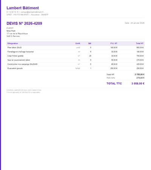Click the payment conditions footer text
Screen dimensions: 151x170
(x=24, y=90)
